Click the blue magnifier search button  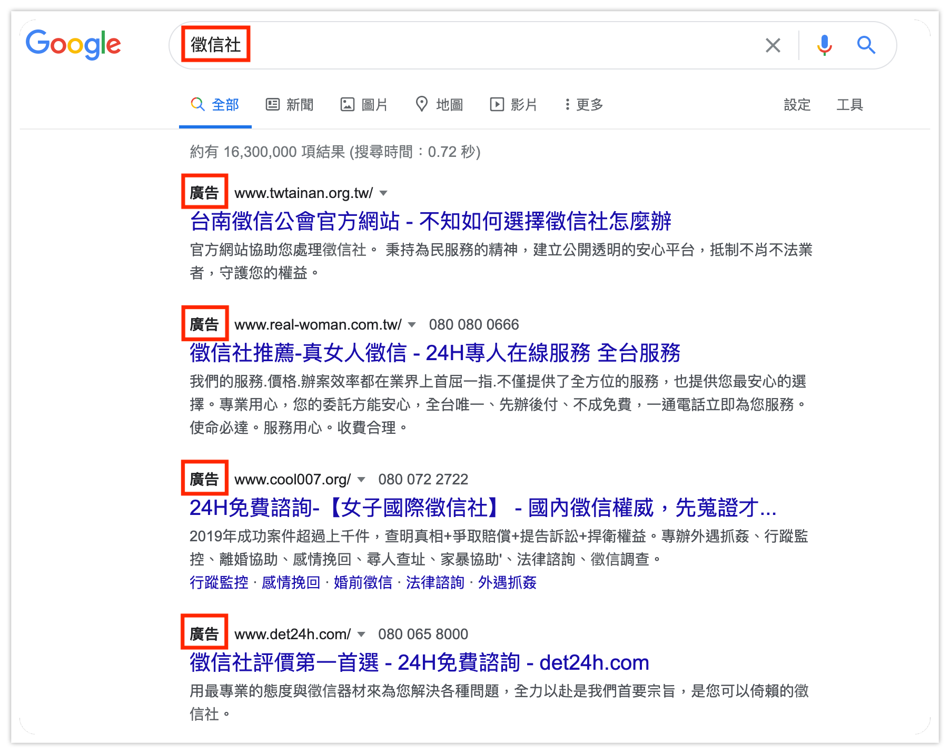(x=866, y=45)
